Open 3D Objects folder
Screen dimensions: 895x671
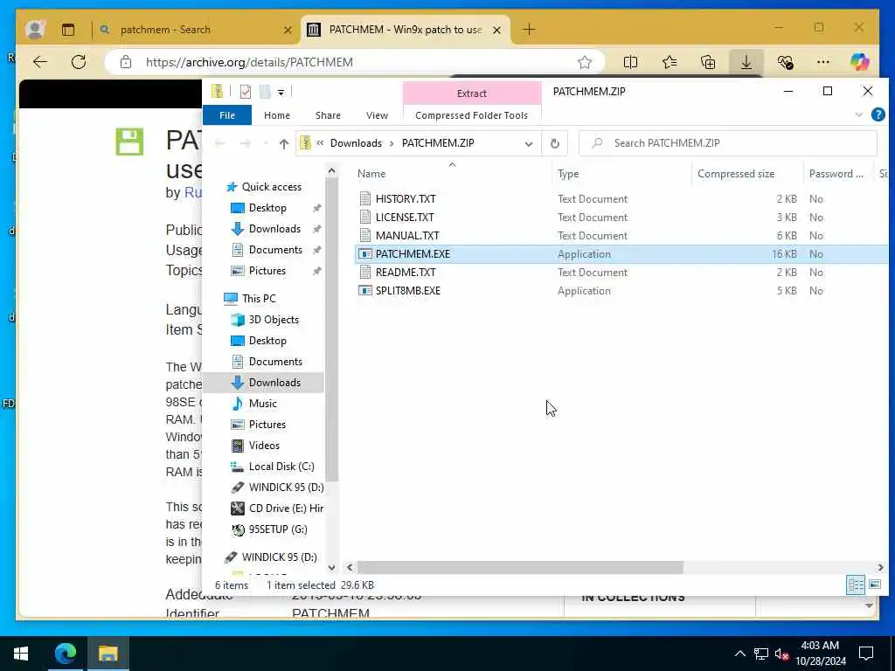(274, 320)
